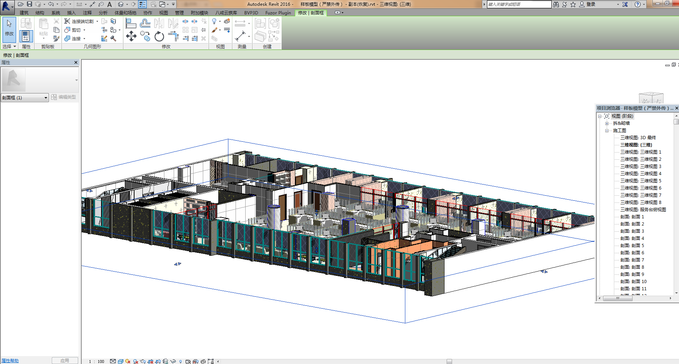679x364 pixels.
Task: Click the keyword search input field
Action: coord(519,4)
